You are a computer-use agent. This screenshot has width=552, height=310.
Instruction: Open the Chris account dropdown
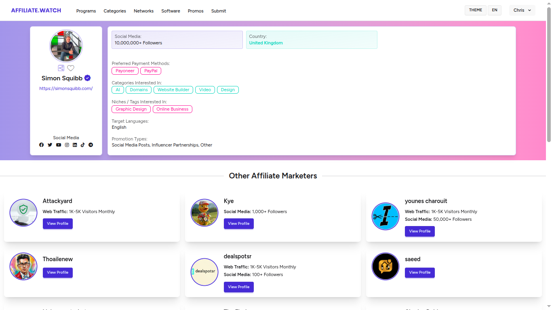[522, 10]
